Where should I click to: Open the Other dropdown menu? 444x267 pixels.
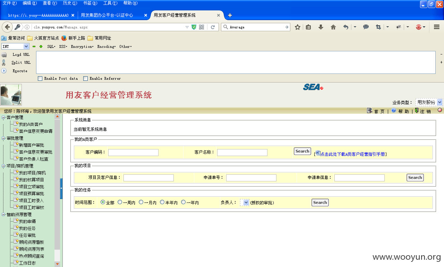click(x=126, y=46)
